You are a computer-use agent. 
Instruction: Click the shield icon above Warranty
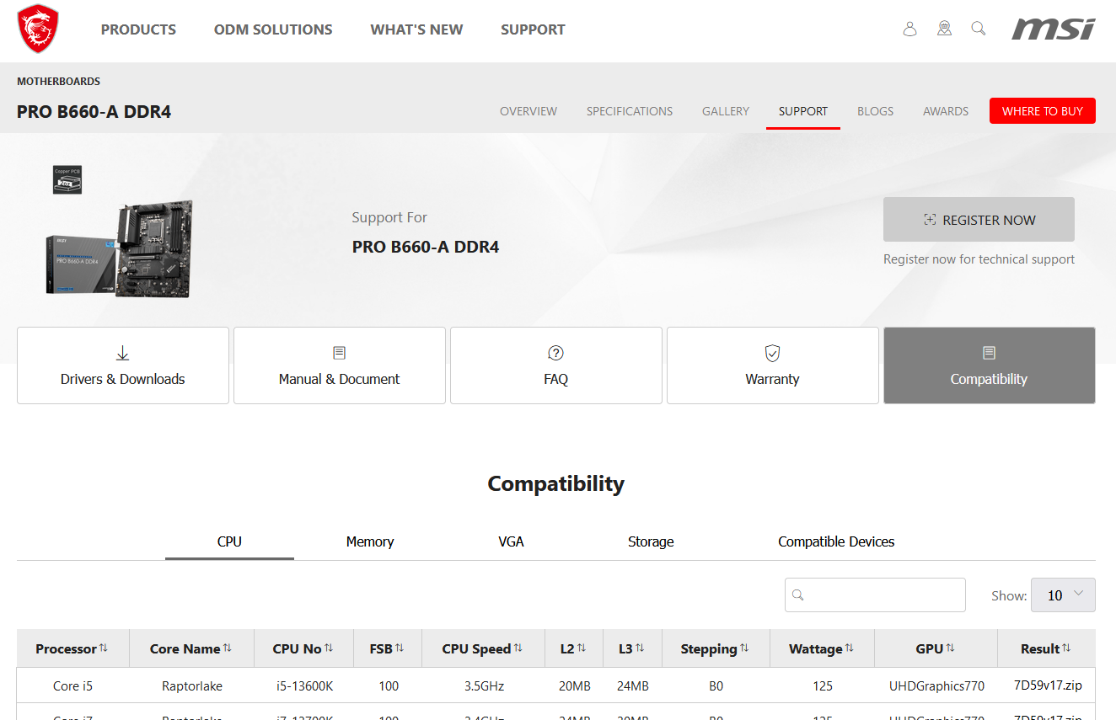pos(772,353)
